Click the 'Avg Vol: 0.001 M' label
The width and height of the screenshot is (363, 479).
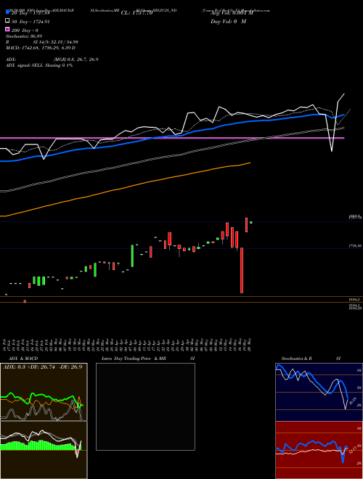tap(232, 13)
